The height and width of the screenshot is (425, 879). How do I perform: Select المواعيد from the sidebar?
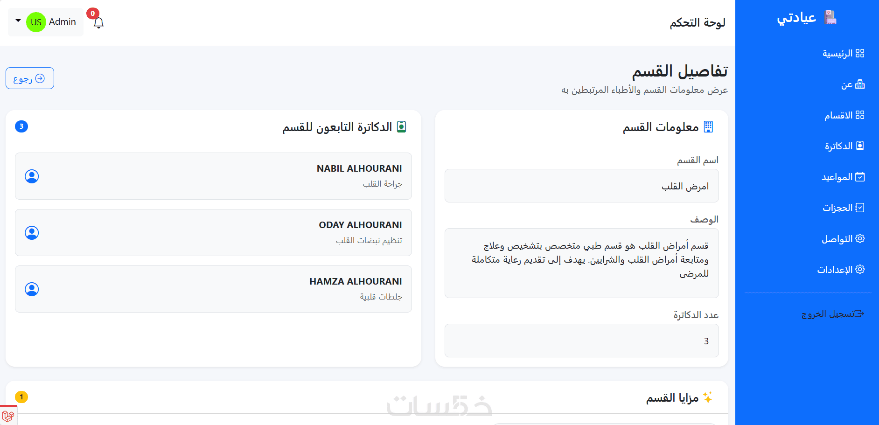pos(844,177)
